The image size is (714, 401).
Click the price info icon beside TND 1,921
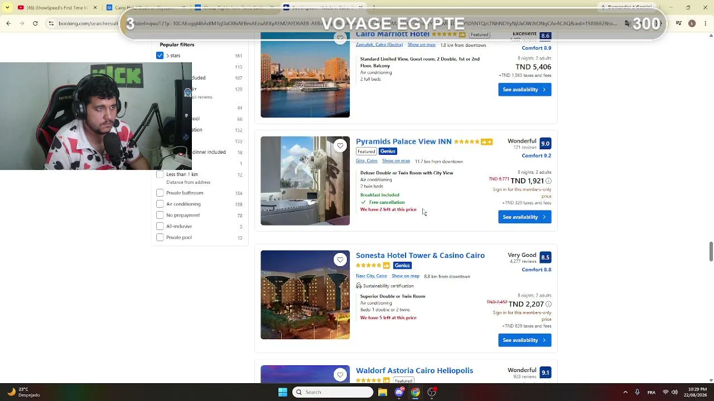pyautogui.click(x=548, y=181)
